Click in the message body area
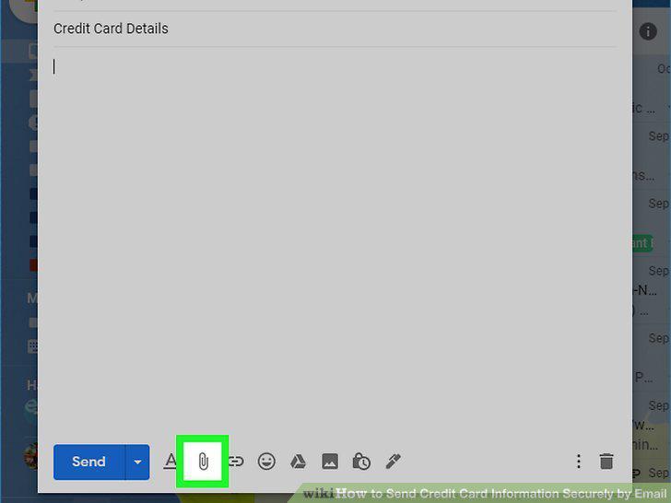The height and width of the screenshot is (503, 671). pyautogui.click(x=335, y=240)
